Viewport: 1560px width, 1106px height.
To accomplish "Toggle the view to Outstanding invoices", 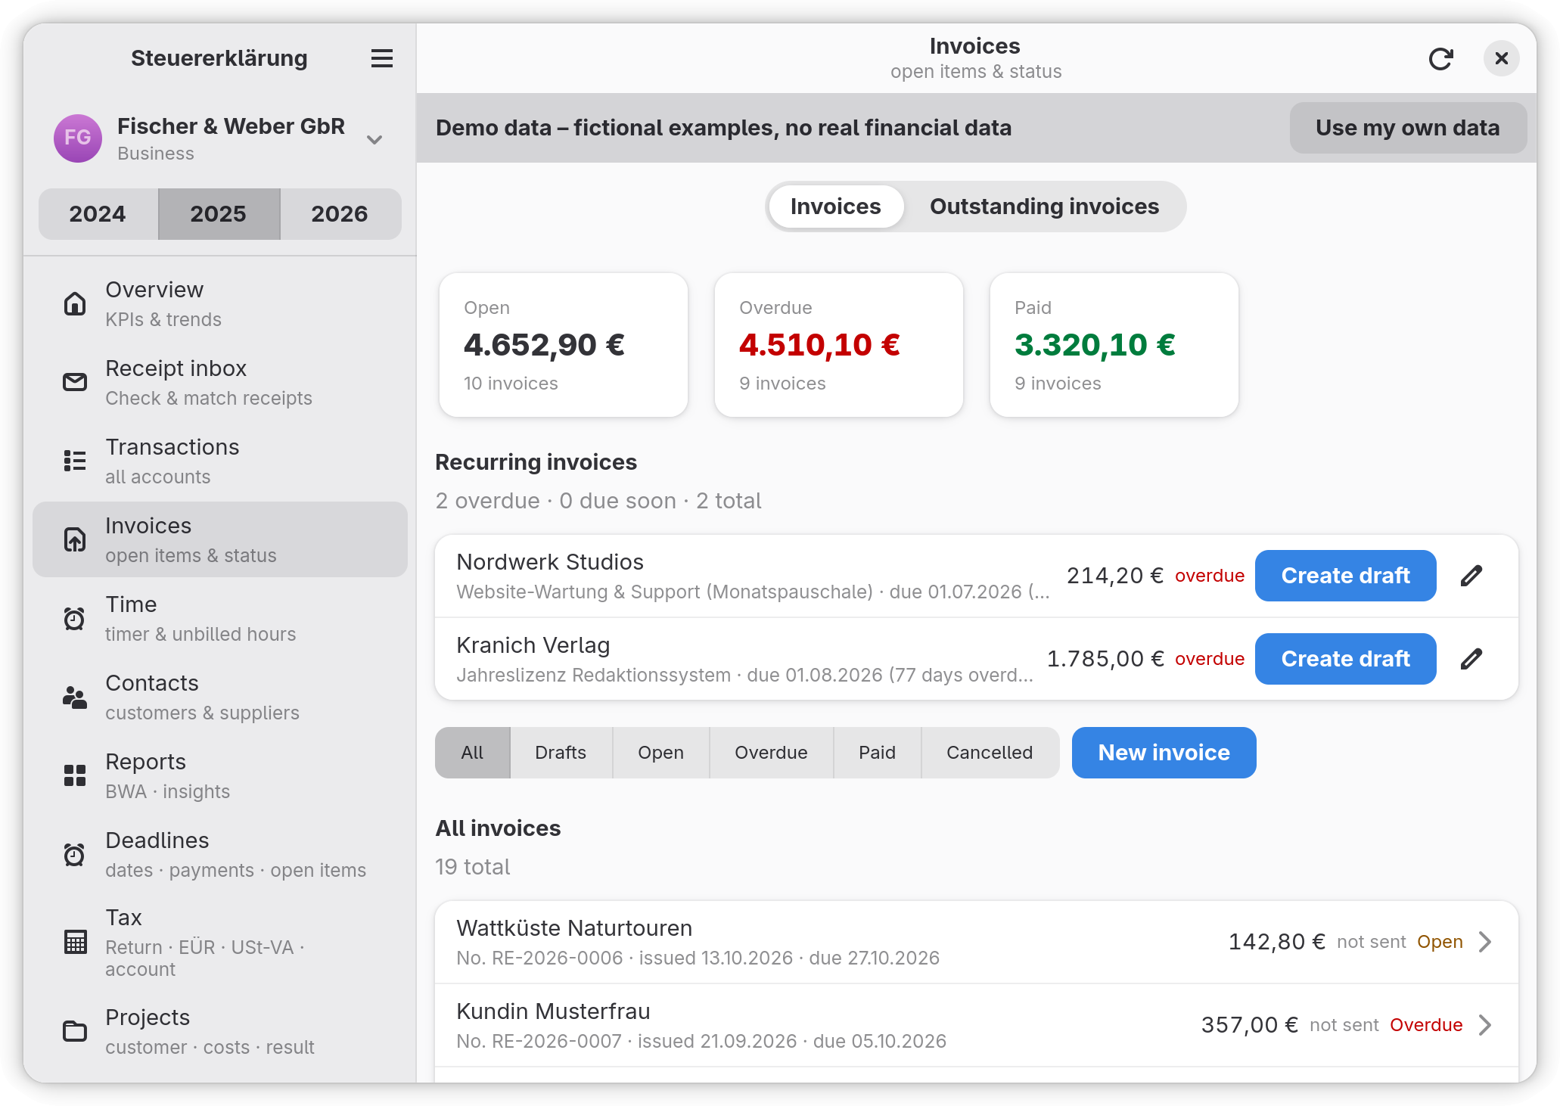I will [x=1044, y=207].
